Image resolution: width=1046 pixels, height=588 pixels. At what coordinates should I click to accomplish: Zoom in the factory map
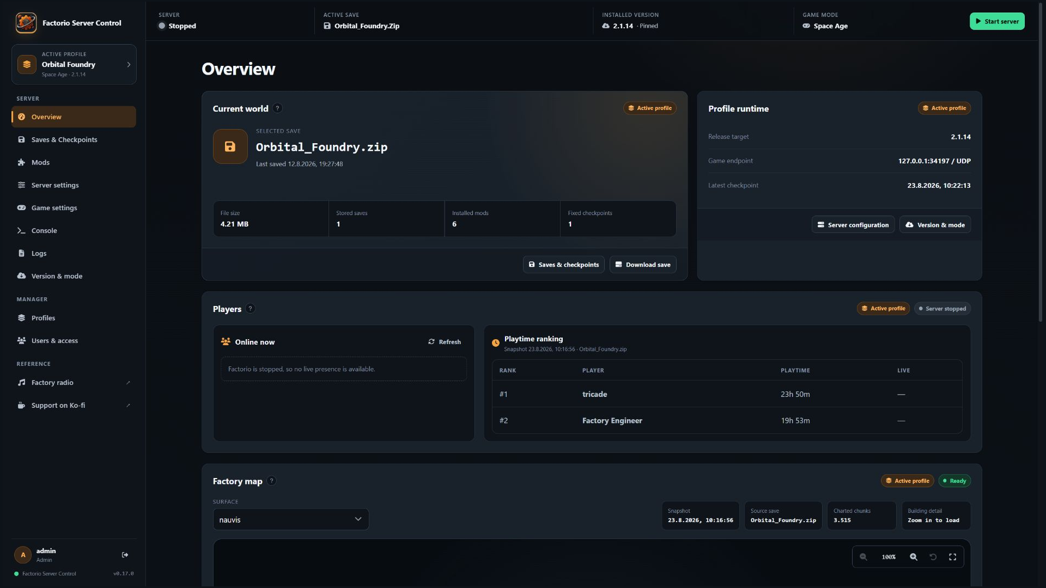pyautogui.click(x=914, y=557)
